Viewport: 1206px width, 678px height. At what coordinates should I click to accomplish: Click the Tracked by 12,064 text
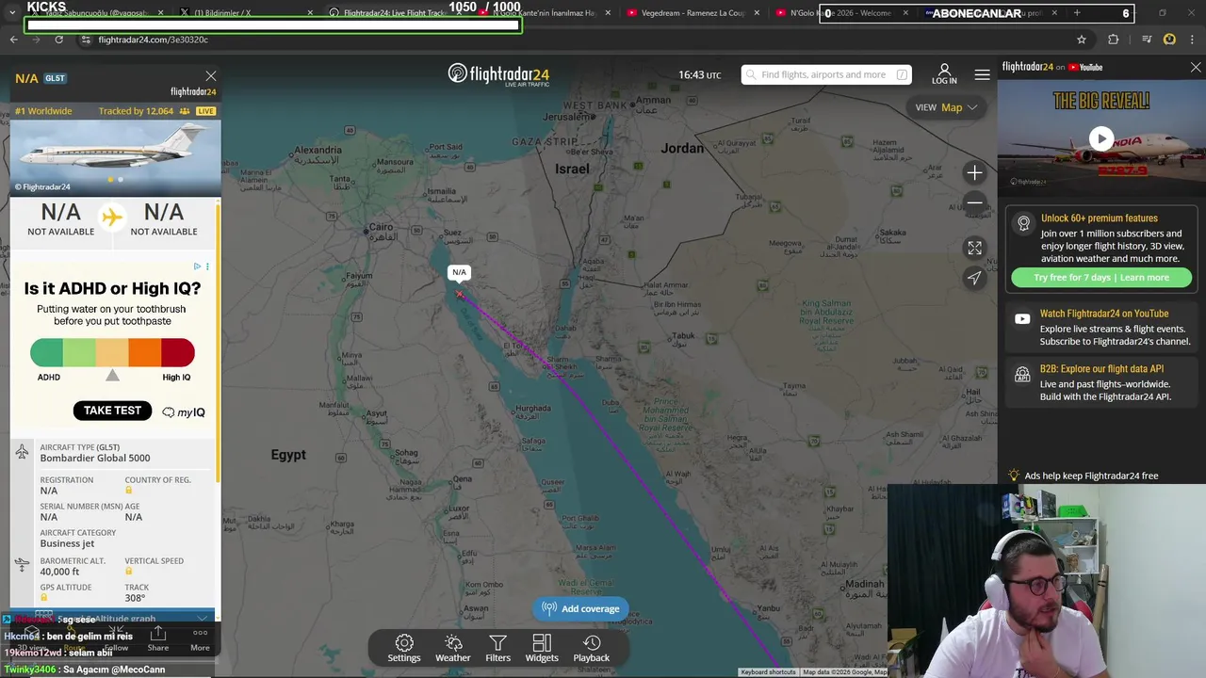(136, 111)
